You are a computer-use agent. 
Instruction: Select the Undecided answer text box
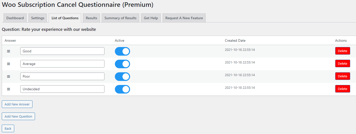click(x=62, y=89)
